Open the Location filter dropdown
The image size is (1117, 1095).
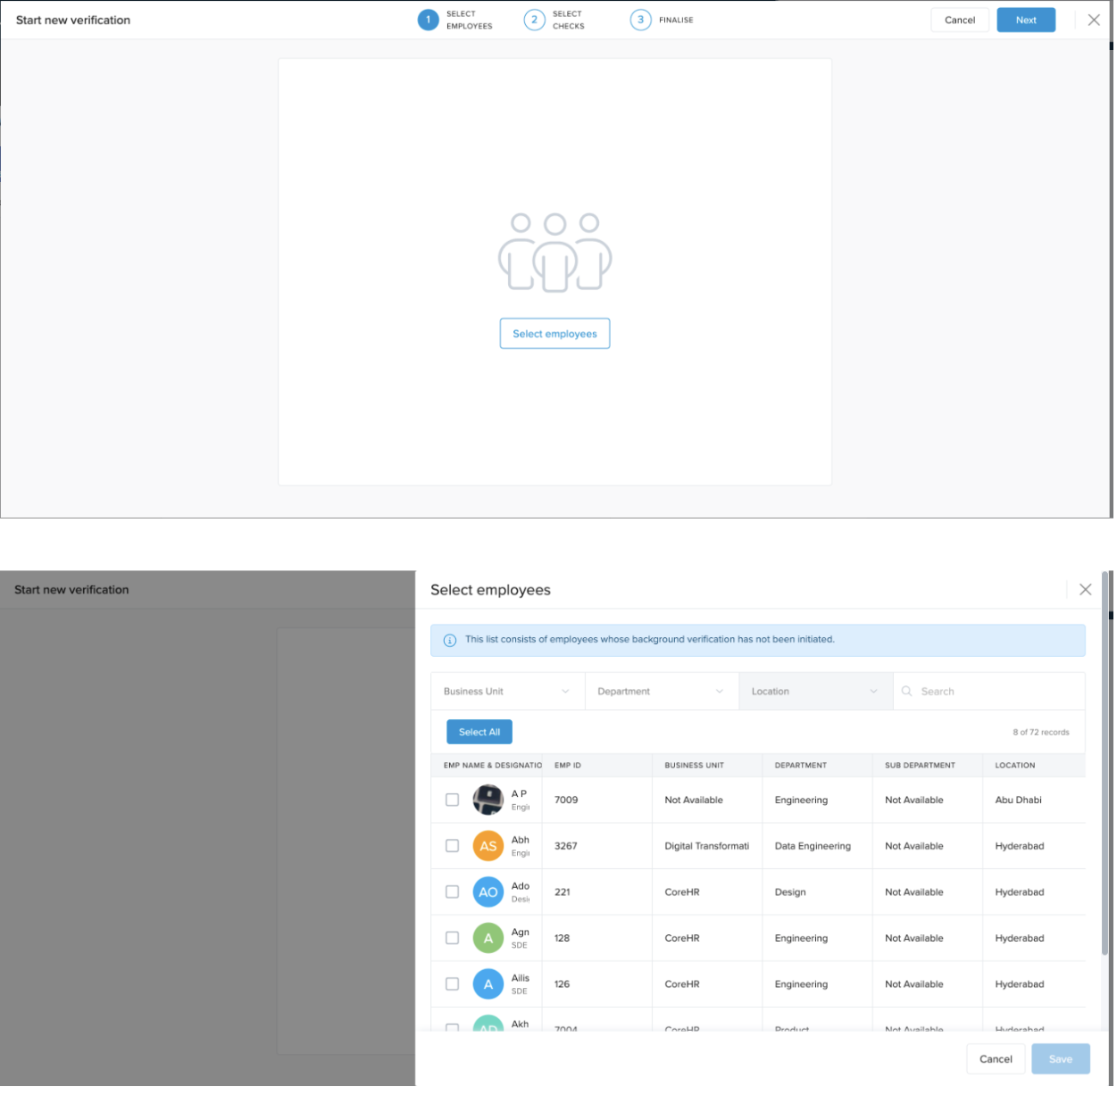[814, 692]
